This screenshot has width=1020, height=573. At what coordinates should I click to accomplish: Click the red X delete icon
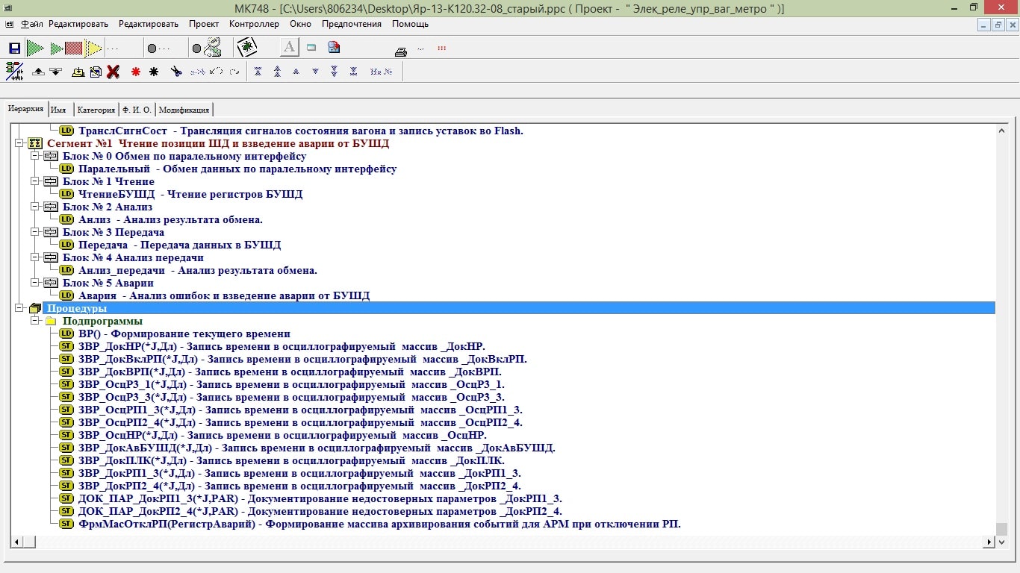(113, 72)
